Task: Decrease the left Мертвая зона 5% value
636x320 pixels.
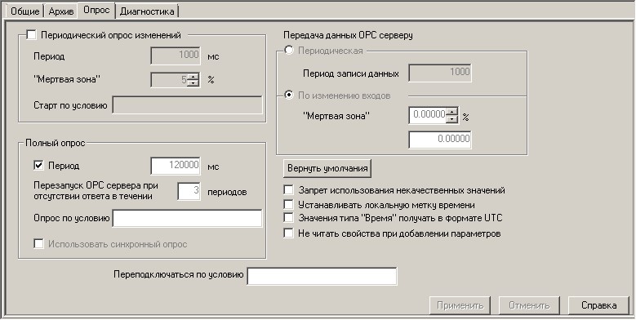Action: [193, 83]
